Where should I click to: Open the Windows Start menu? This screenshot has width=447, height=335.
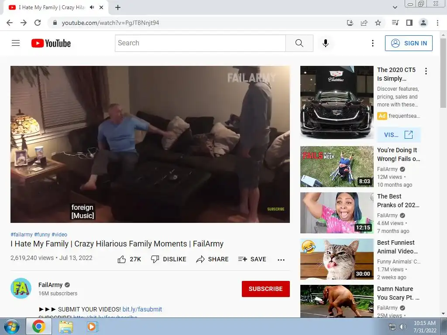pyautogui.click(x=12, y=326)
